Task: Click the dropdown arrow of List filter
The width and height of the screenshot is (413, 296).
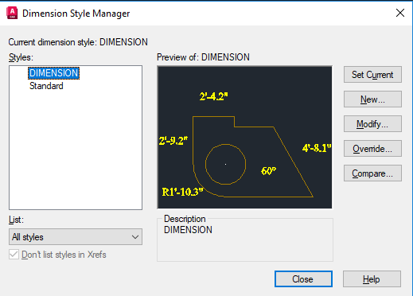Action: [135, 237]
